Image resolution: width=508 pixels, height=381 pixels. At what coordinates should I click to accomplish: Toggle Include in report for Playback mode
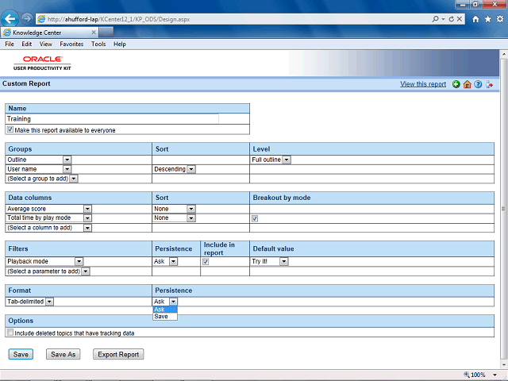coord(206,262)
